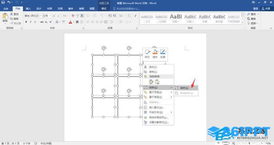Image resolution: width=274 pixels, height=145 pixels.
Task: Click the rotation handle of top-left square
Action: (104, 48)
